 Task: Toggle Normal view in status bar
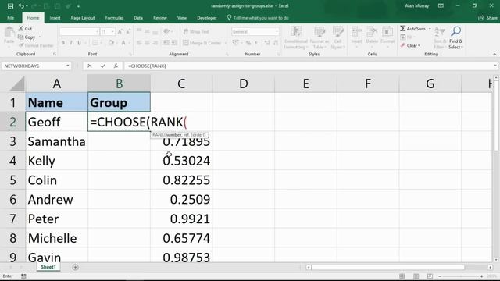pyautogui.click(x=402, y=276)
